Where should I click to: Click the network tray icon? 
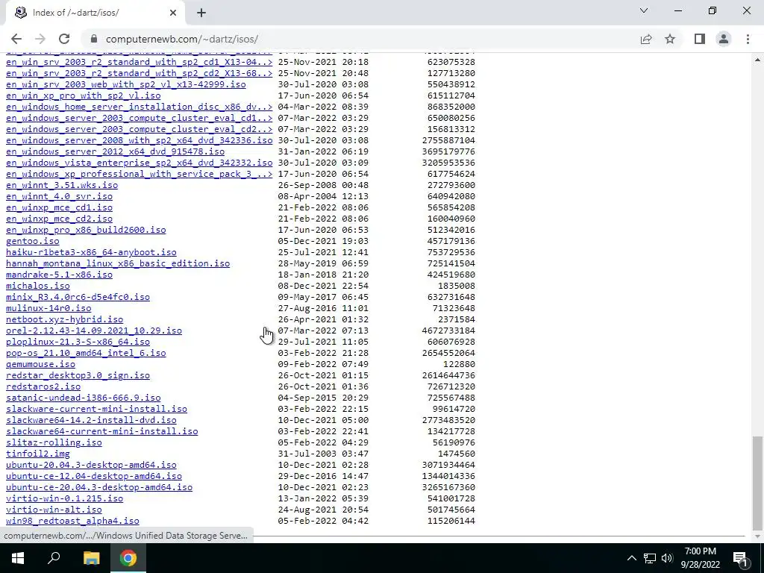pyautogui.click(x=650, y=558)
